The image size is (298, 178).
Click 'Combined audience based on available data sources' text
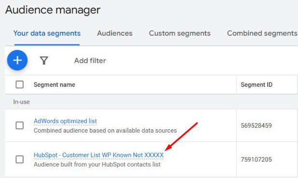click(x=105, y=130)
